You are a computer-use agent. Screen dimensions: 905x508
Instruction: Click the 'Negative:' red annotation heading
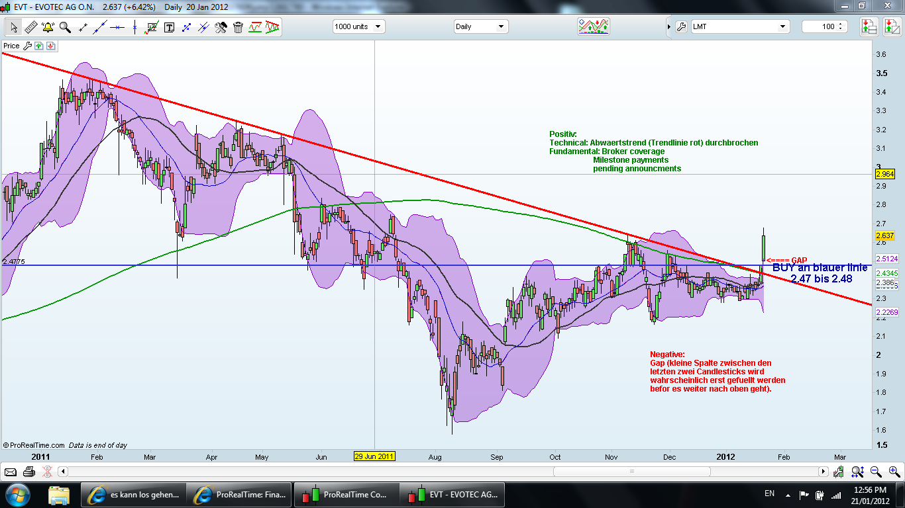coord(668,355)
